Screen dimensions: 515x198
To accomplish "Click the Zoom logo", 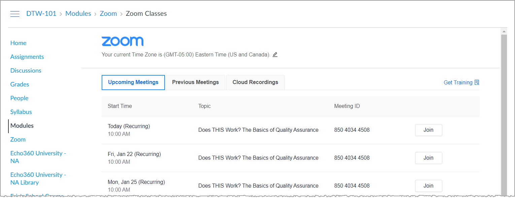I will click(123, 41).
